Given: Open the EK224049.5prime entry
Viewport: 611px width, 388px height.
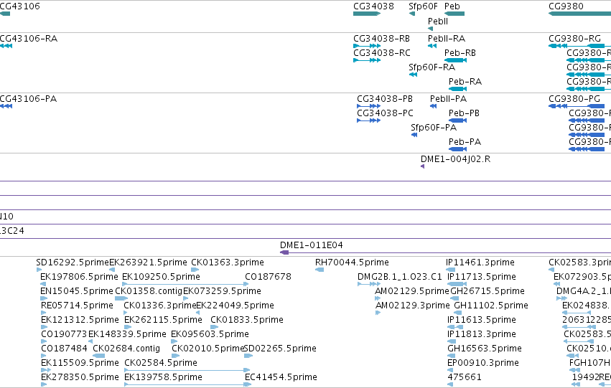Looking at the screenshot, I should pyautogui.click(x=235, y=306).
